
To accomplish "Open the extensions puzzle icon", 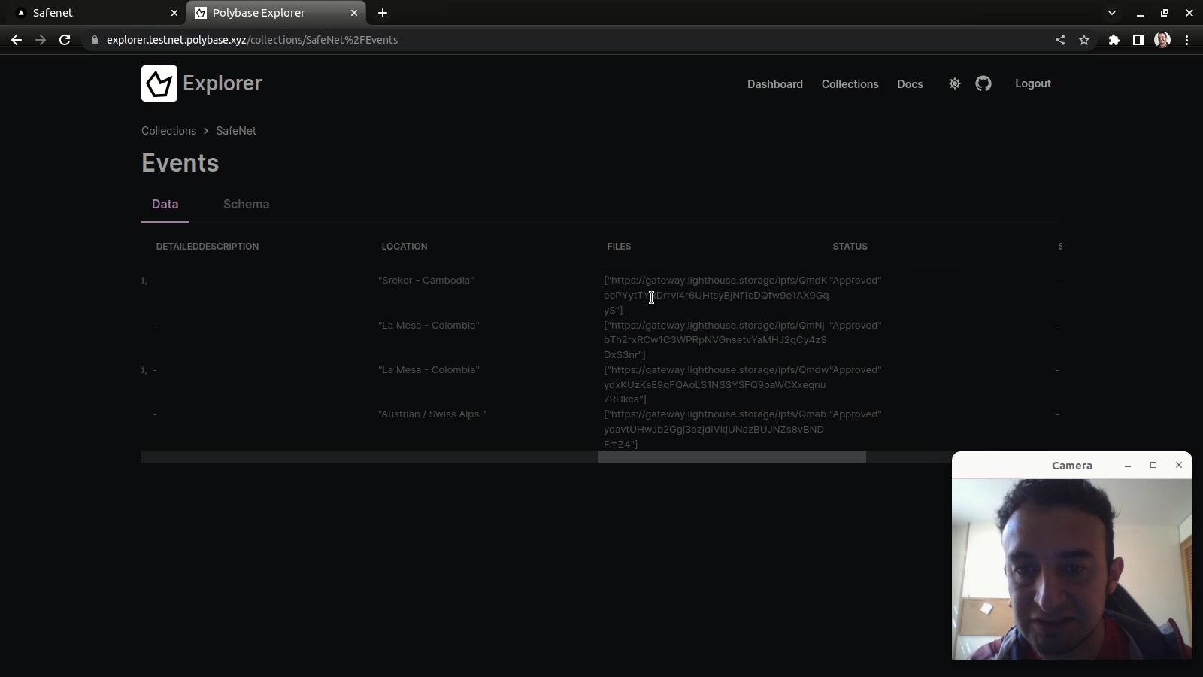I will pos(1114,40).
